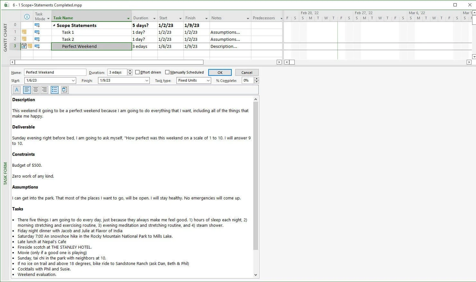The width and height of the screenshot is (476, 282).
Task: Click the Task Mode icon for Task 2
Action: [x=37, y=39]
